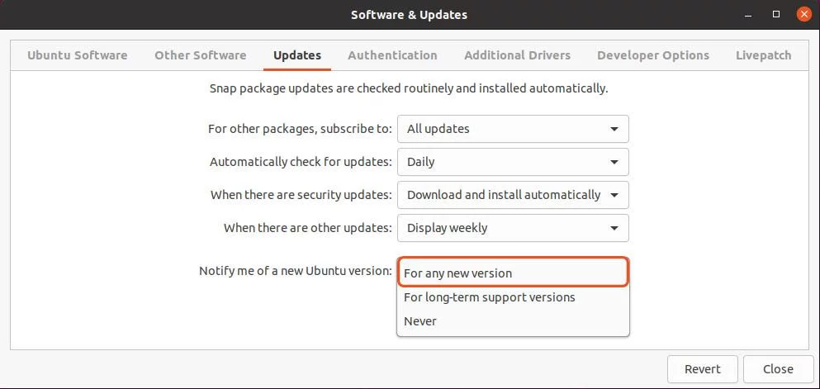Open the 'Display weekly' dropdown
Viewport: 820px width, 389px height.
coord(513,228)
